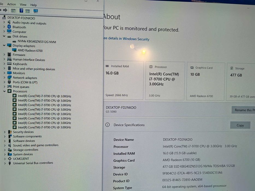Expand the Keyboards node arrow
Screen dimensions: 255x191
click(x=4, y=64)
